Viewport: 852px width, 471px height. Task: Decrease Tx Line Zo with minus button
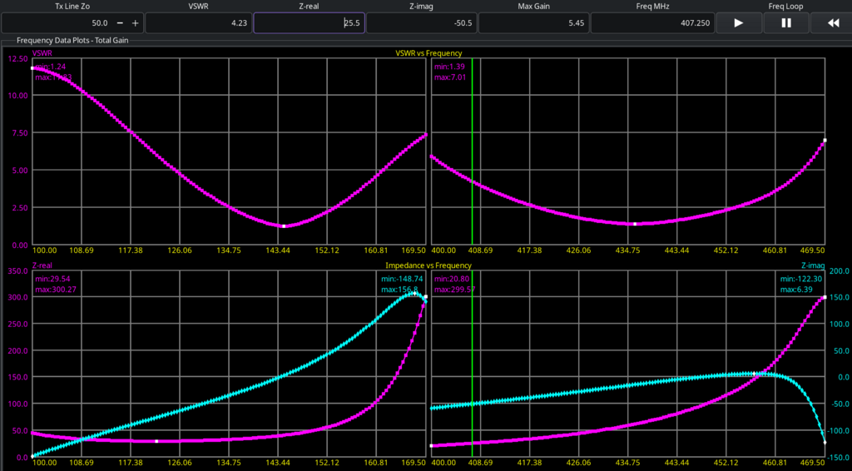pos(121,23)
